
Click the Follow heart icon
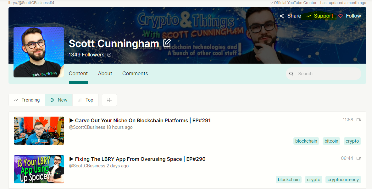click(x=341, y=16)
